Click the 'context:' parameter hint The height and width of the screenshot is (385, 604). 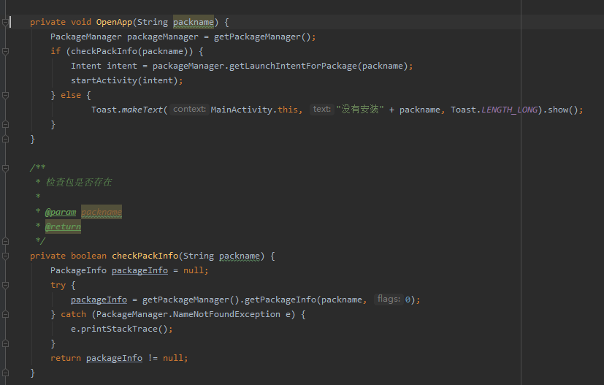pos(189,110)
